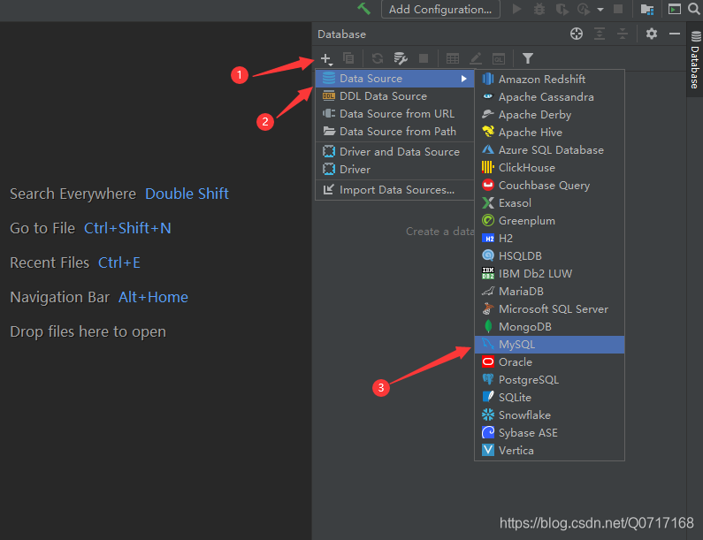The width and height of the screenshot is (703, 540).
Task: Click Alt+Home shortcut text
Action: pyautogui.click(x=153, y=297)
